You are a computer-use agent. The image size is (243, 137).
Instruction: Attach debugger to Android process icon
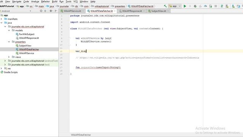210,6
